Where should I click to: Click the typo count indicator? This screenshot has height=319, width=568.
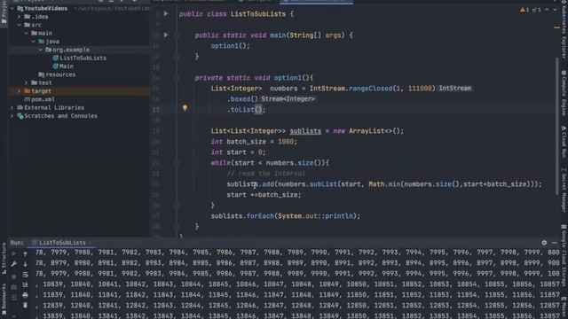[x=536, y=10]
